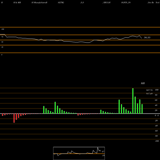Image resolution: width=160 pixels, height=160 pixels.
Task: Click the tallest green MR histogram bar
Action: coord(133,101)
